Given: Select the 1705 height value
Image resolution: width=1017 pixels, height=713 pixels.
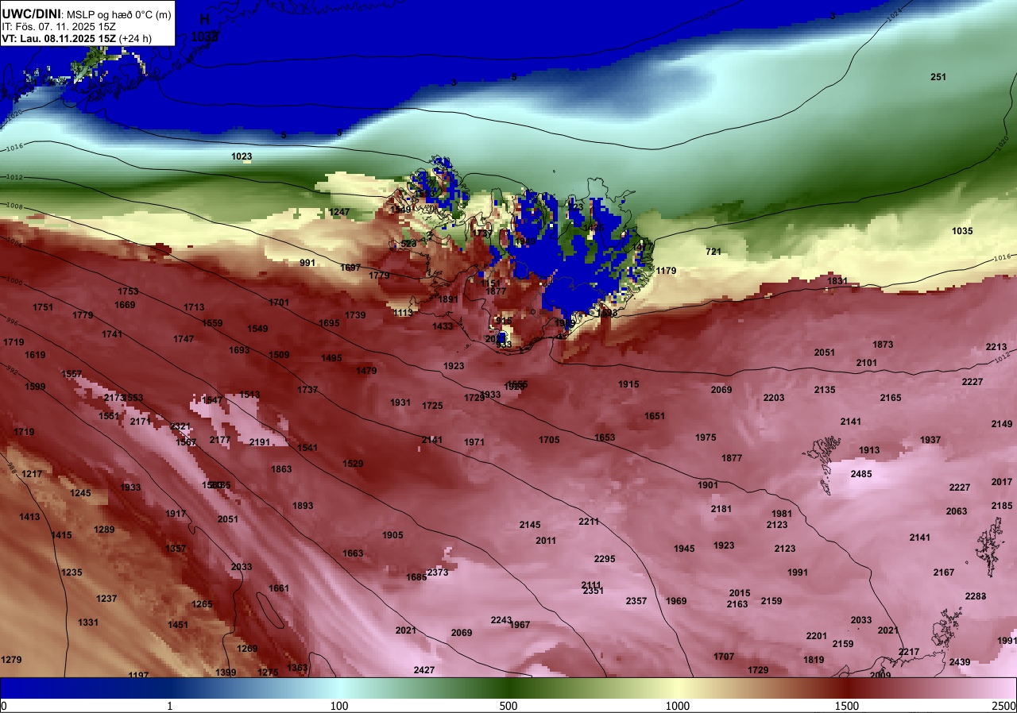Looking at the screenshot, I should [x=549, y=440].
